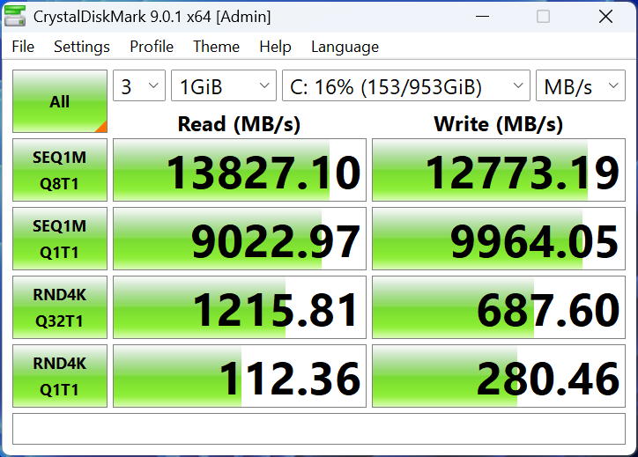Close the CrystalDiskMark window
638x457 pixels.
pyautogui.click(x=605, y=17)
